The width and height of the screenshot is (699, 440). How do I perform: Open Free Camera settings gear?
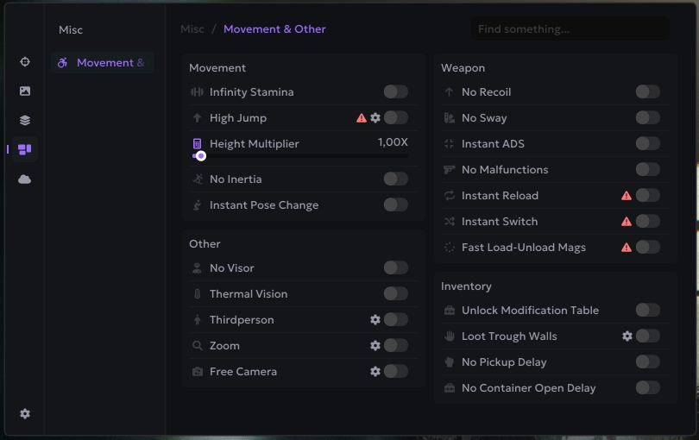click(375, 371)
